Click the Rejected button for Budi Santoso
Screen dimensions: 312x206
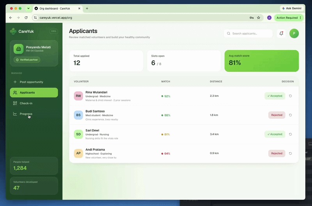[x=277, y=115]
